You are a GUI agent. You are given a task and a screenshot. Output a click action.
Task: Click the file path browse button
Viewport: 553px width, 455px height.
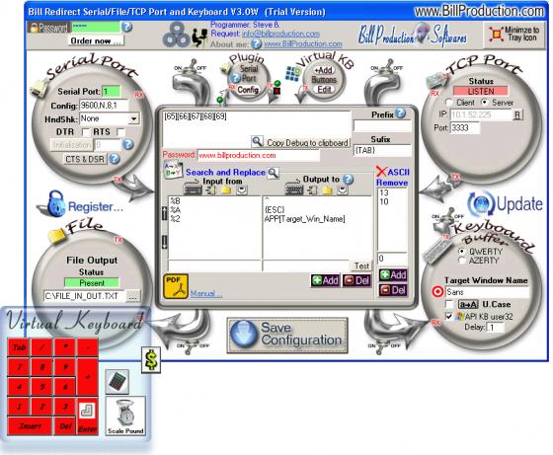click(x=132, y=296)
